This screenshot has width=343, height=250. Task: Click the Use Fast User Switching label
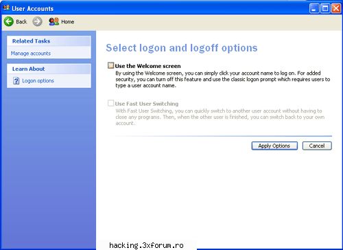(147, 104)
